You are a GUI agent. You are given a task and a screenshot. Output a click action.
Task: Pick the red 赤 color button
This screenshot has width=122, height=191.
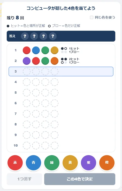(x=15, y=163)
